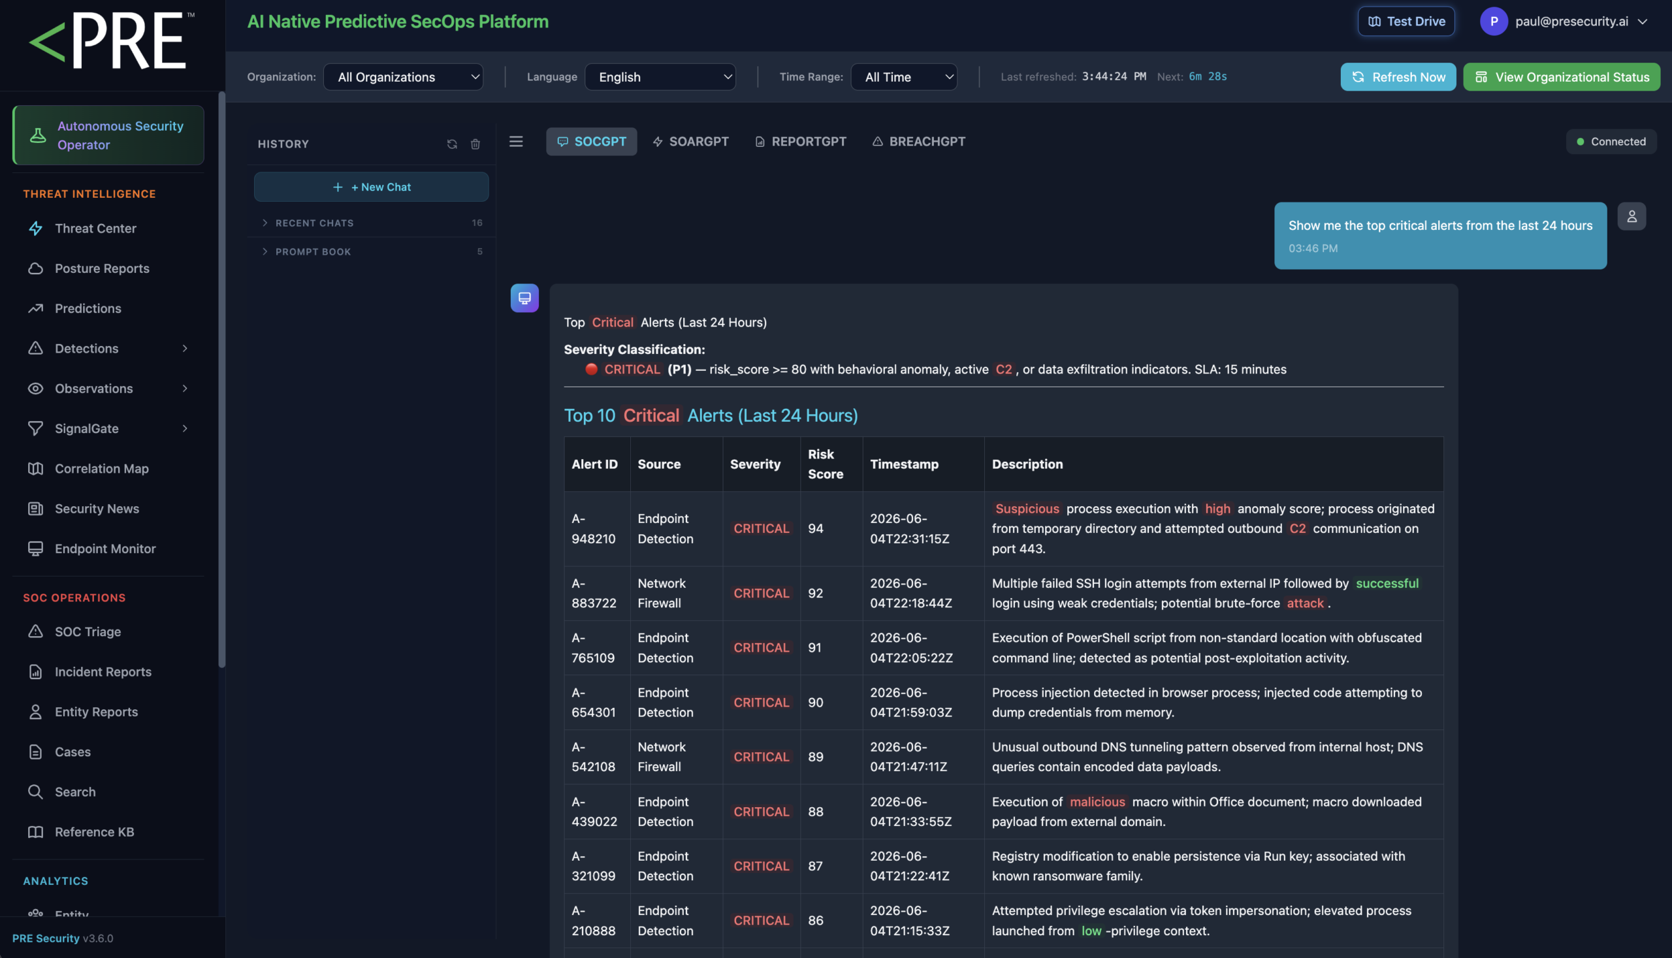Image resolution: width=1672 pixels, height=958 pixels.
Task: Open the Organization dropdown
Action: pos(404,77)
